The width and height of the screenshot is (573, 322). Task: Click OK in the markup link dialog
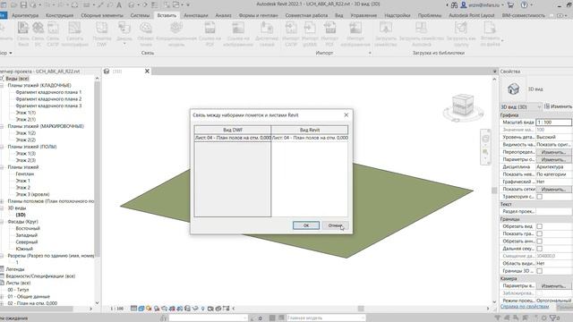(306, 225)
